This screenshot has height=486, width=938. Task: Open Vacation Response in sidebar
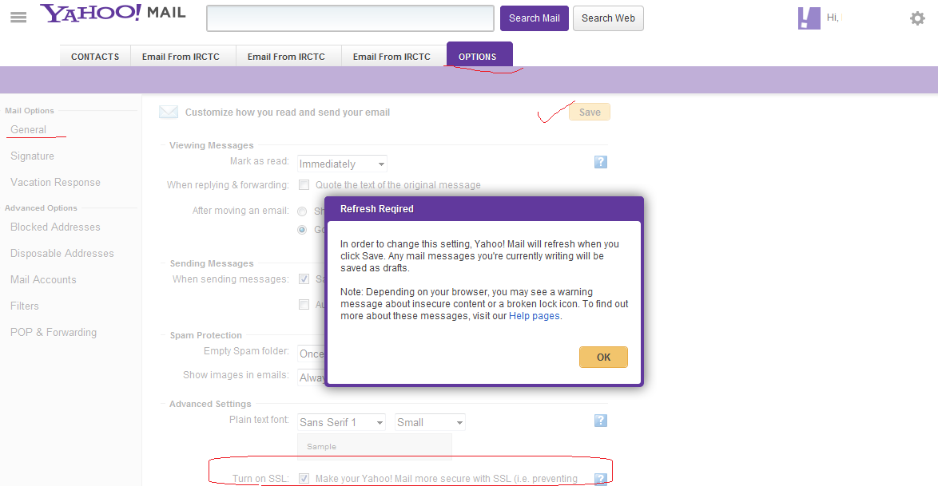55,182
